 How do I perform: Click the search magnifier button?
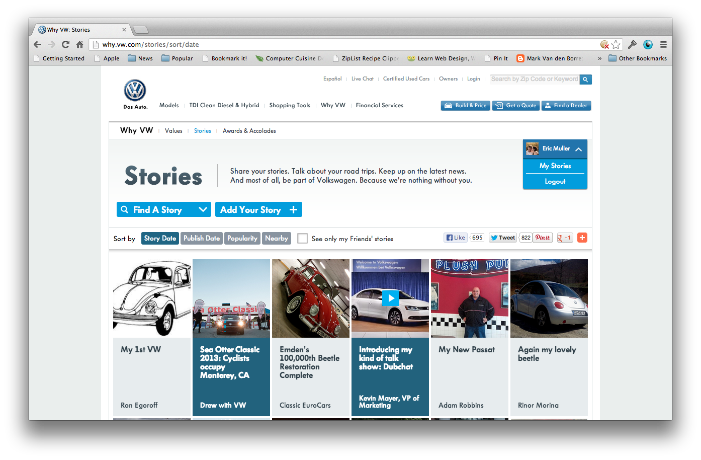(x=585, y=80)
